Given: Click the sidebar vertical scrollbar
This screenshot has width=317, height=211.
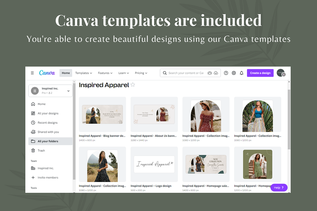Looking at the screenshot, I should (x=74, y=132).
